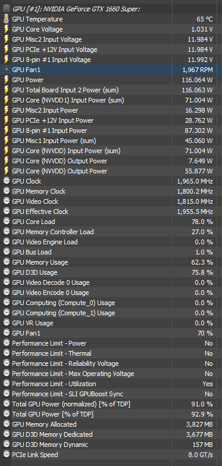Click the lightning icon beside GPU Core (NVVDD1) Input Power

[6, 100]
